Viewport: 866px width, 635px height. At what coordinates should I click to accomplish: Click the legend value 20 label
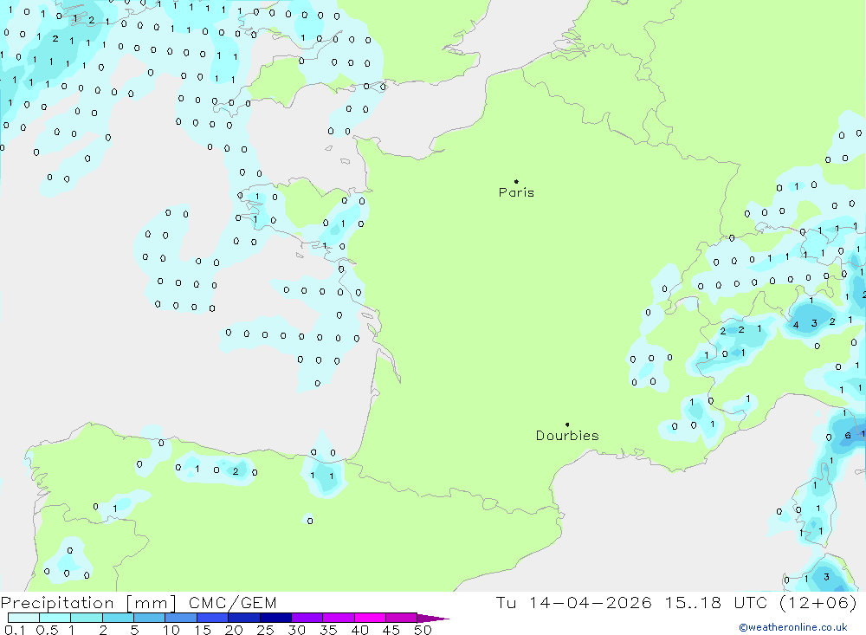click(234, 630)
